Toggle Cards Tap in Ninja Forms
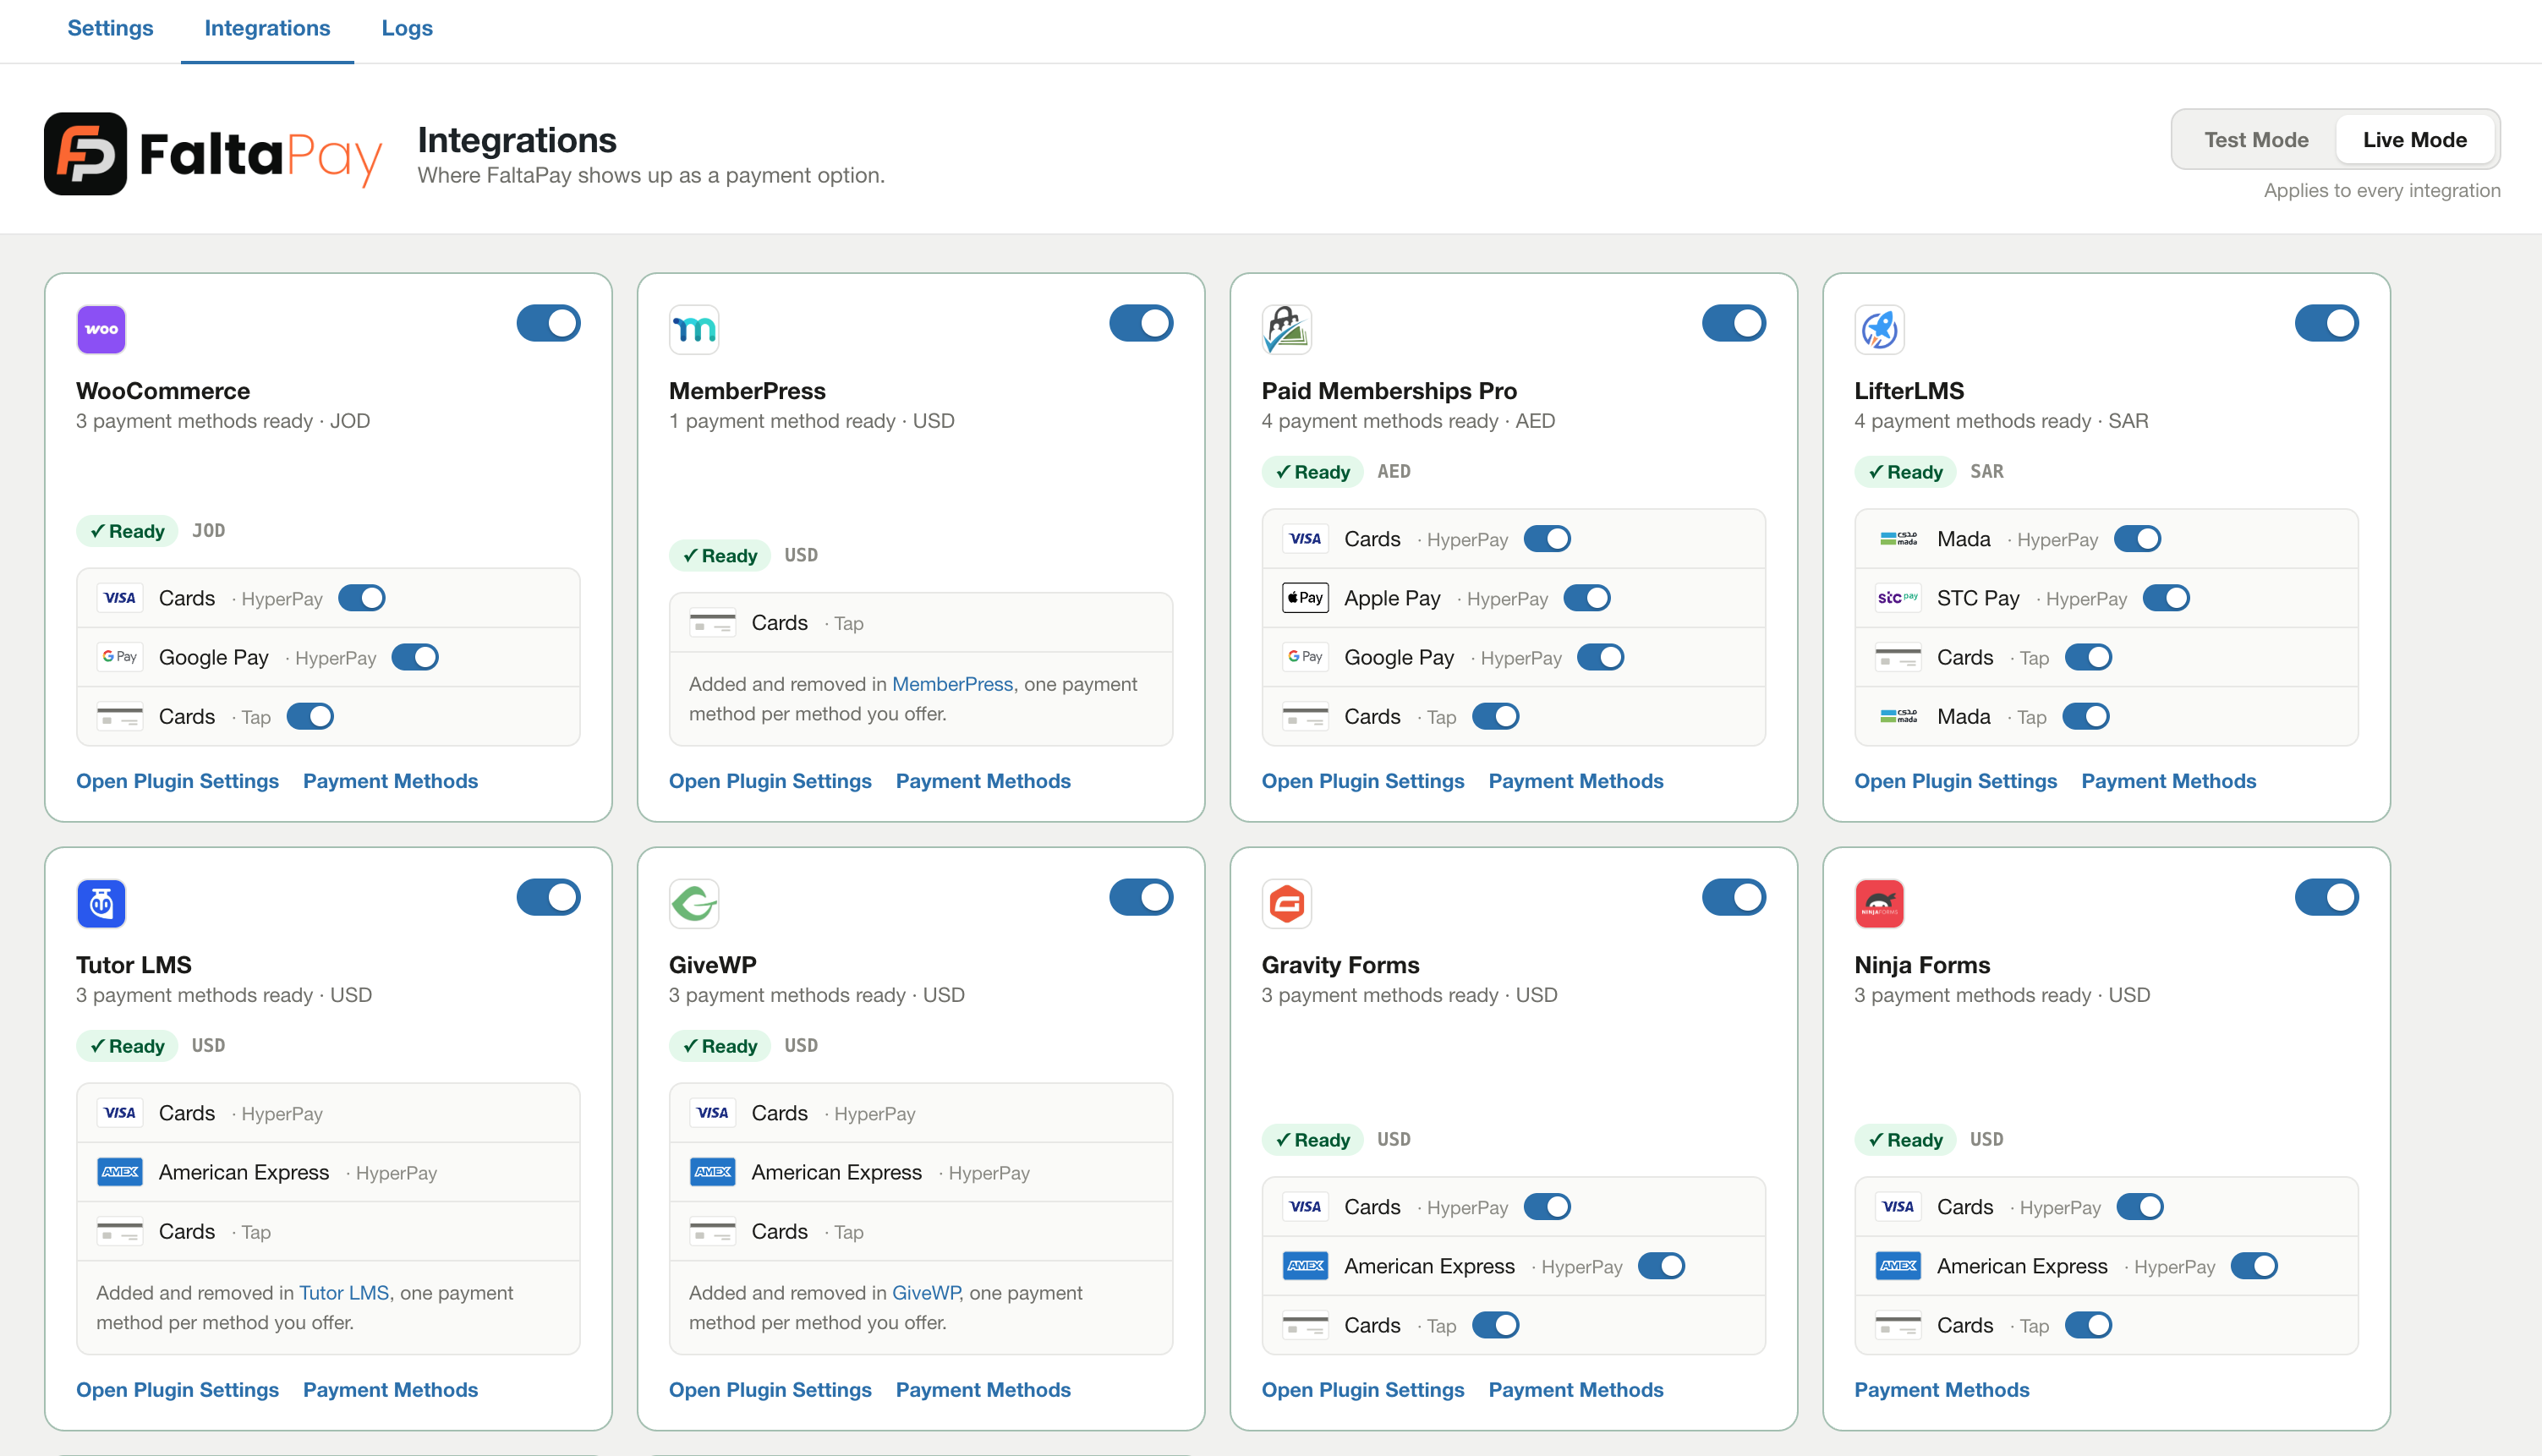 pos(2088,1325)
